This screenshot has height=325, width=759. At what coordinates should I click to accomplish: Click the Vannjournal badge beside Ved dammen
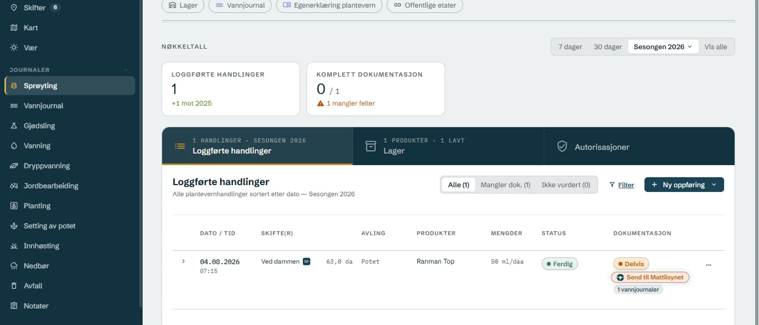point(306,261)
